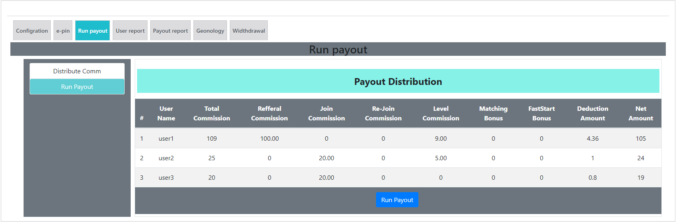Go to Payout report tab
Viewport: 677px width, 222px height.
pyautogui.click(x=170, y=31)
